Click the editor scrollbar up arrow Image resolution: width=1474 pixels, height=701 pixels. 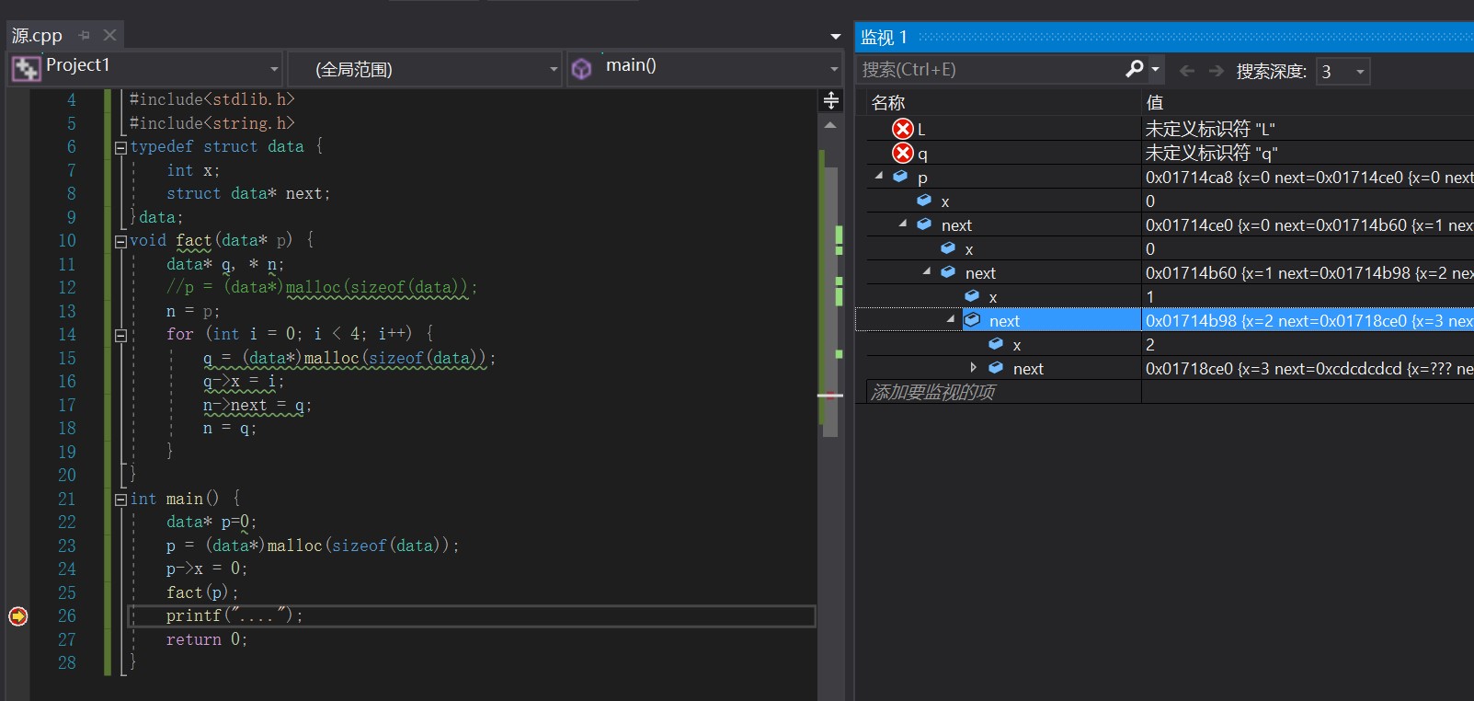pos(830,125)
